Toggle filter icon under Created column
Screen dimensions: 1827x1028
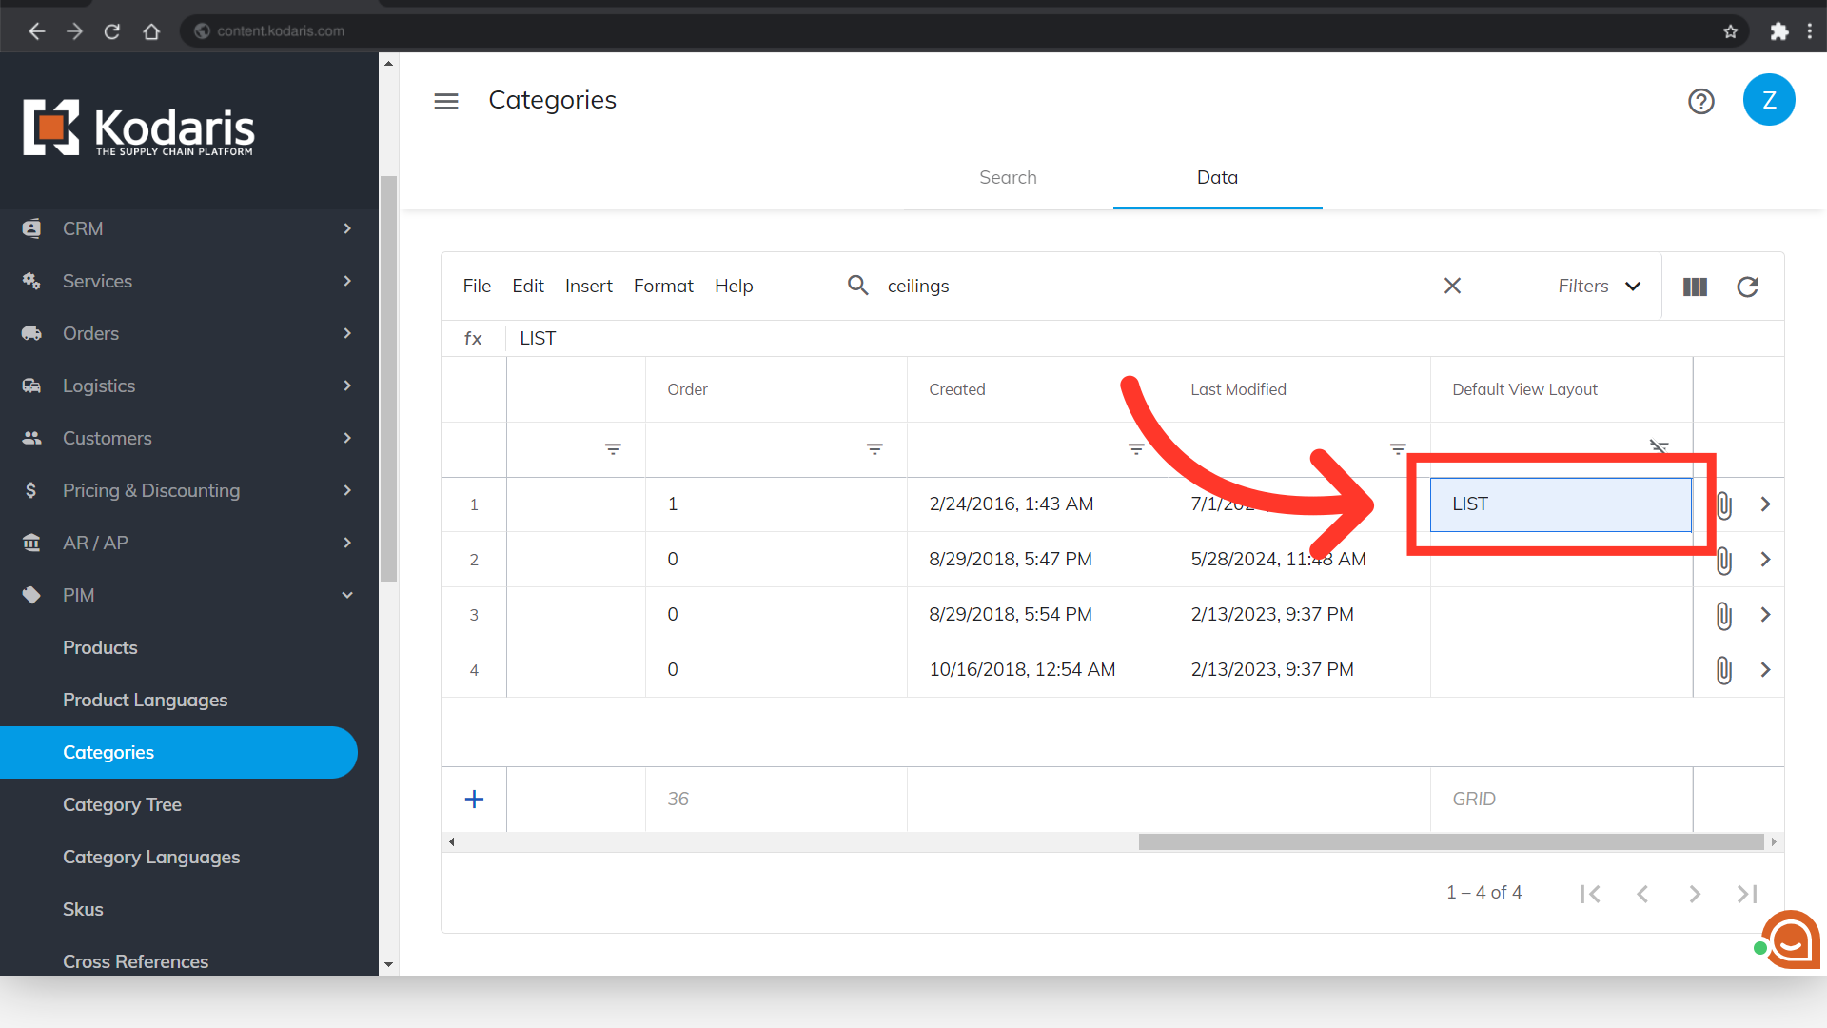(x=1135, y=448)
